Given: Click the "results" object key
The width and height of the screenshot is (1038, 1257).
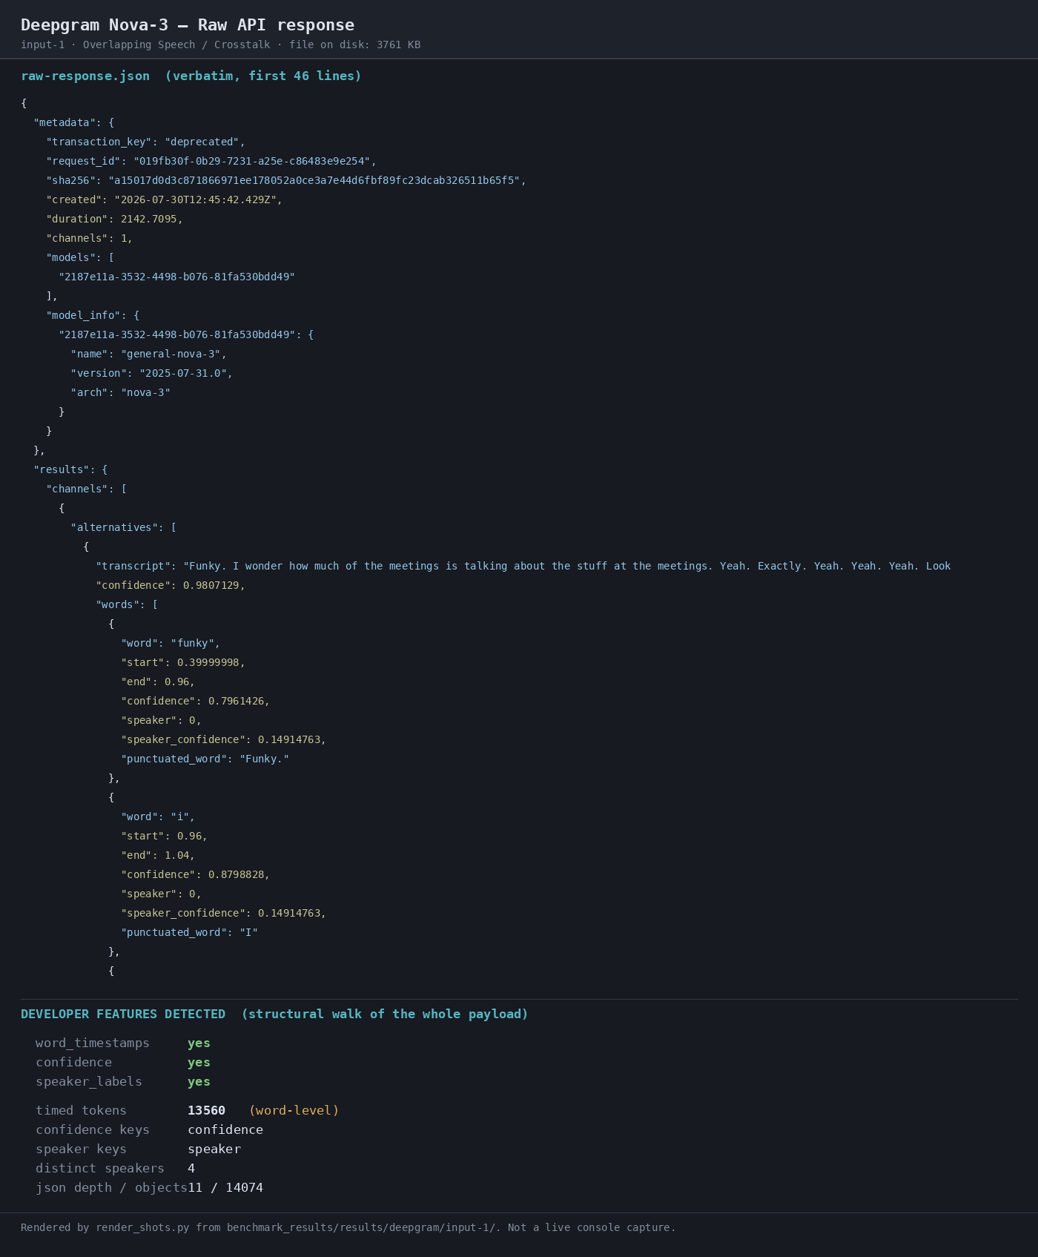Looking at the screenshot, I should tap(65, 469).
